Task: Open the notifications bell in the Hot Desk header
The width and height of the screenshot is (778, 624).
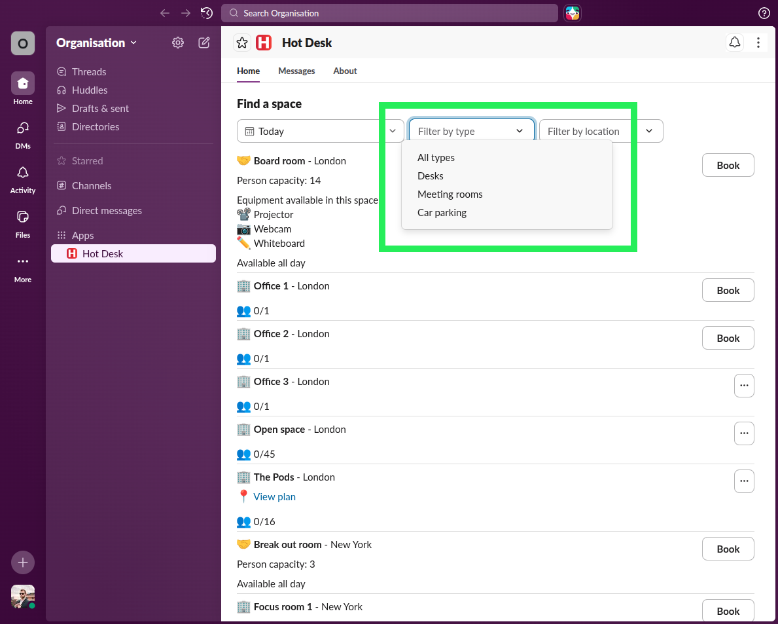Action: (x=734, y=42)
